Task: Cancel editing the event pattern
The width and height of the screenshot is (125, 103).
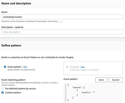Action: coord(116,80)
